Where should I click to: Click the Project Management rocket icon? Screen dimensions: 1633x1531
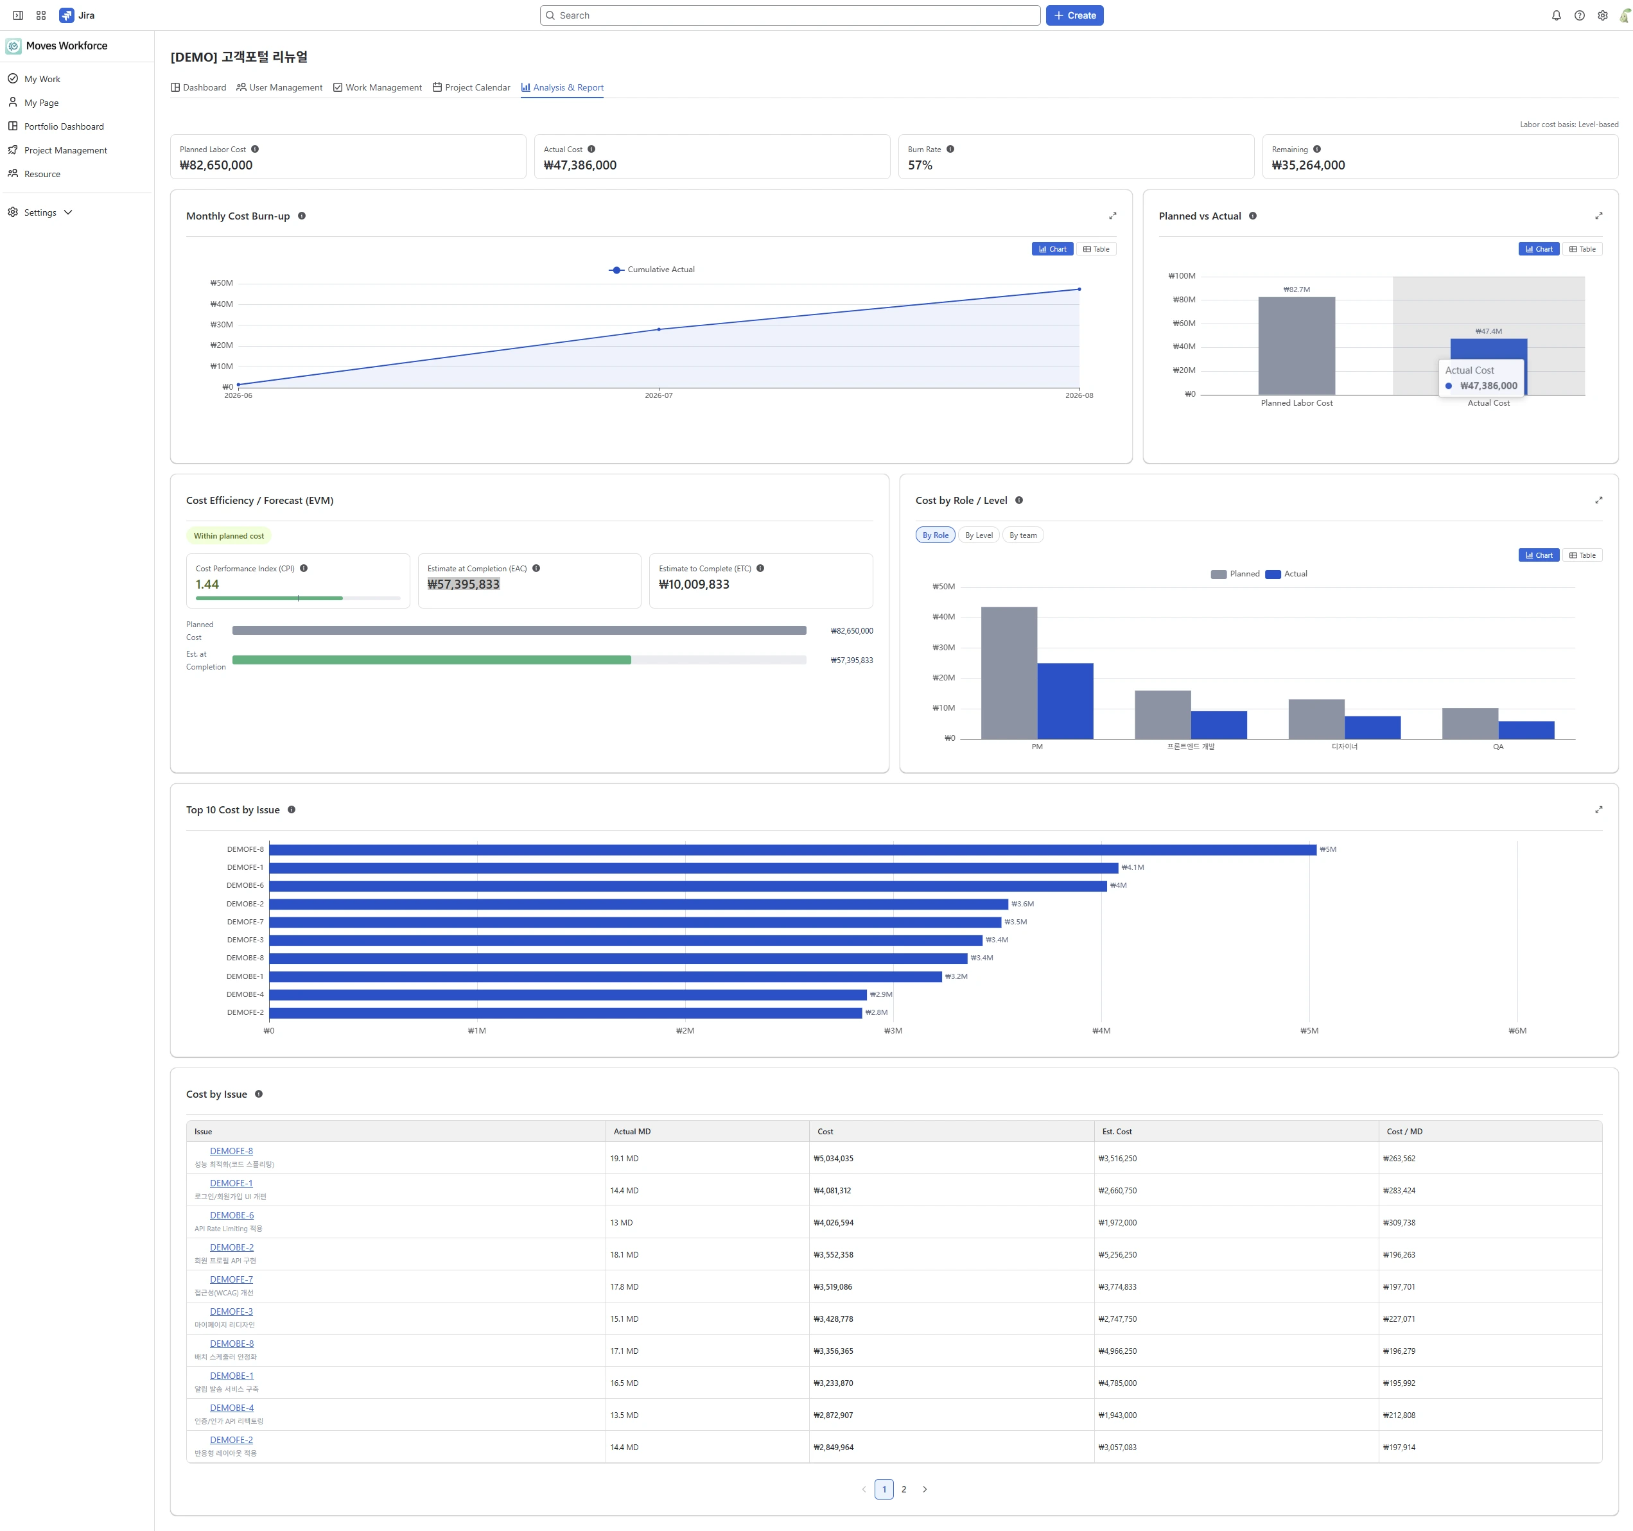(x=13, y=150)
